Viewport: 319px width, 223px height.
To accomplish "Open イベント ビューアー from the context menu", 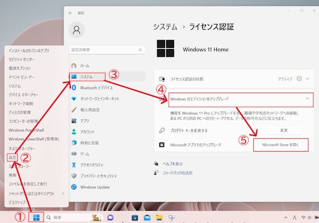I will click(21, 77).
